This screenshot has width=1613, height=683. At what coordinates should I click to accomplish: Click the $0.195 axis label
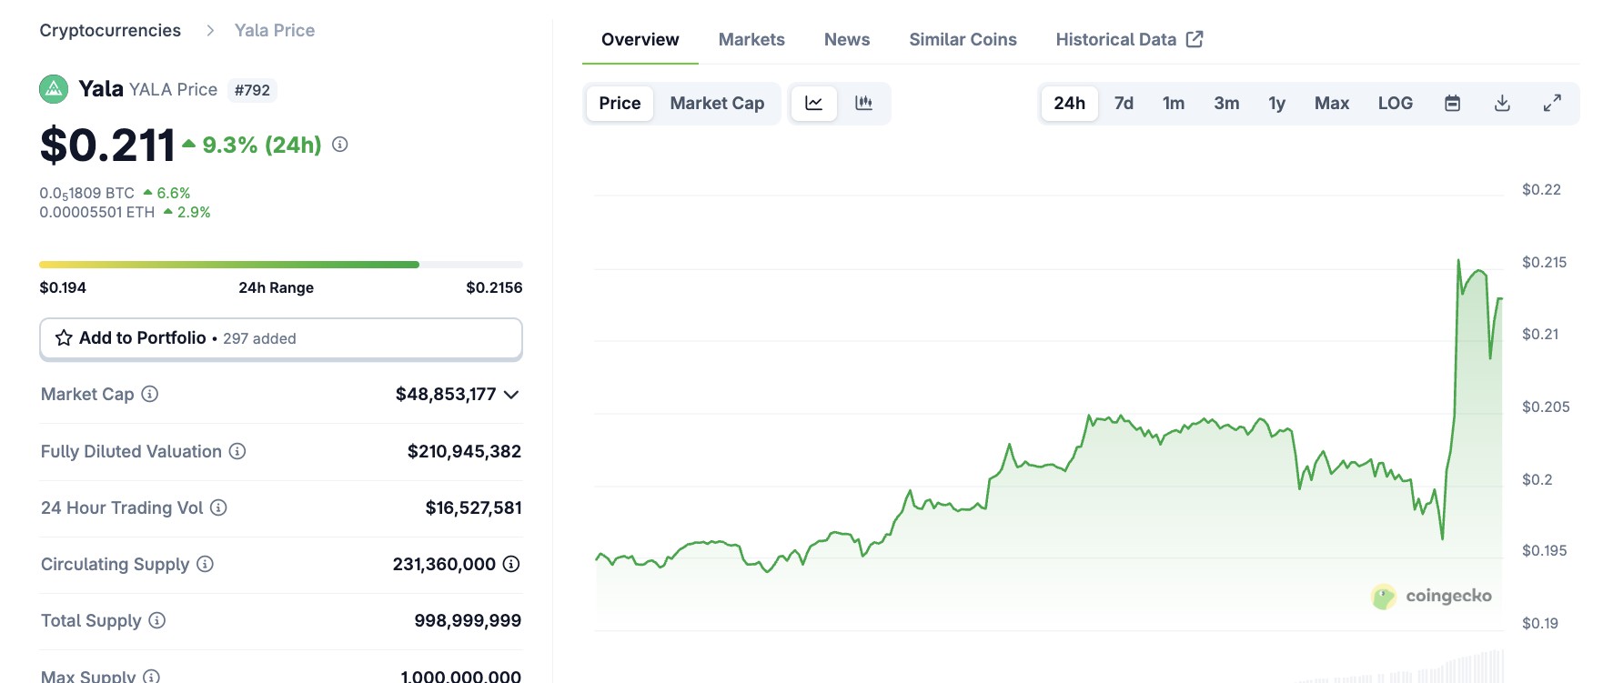tap(1544, 550)
